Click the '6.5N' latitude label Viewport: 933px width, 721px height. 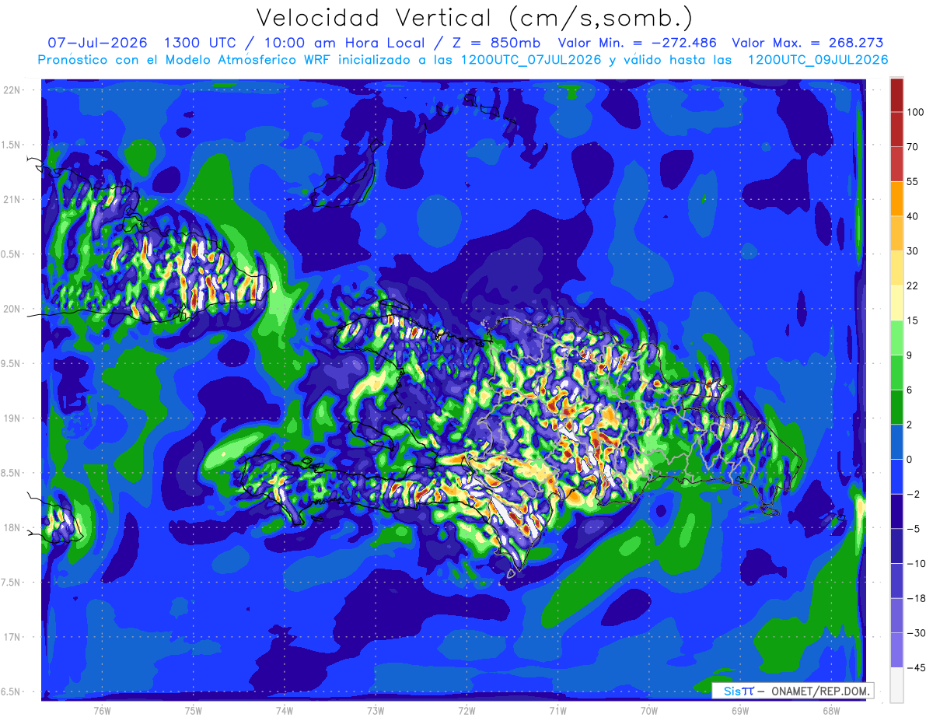(x=12, y=691)
